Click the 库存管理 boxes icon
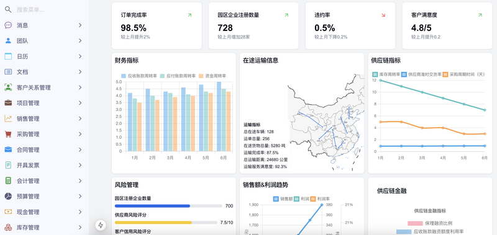The height and width of the screenshot is (235, 497). coord(8,228)
